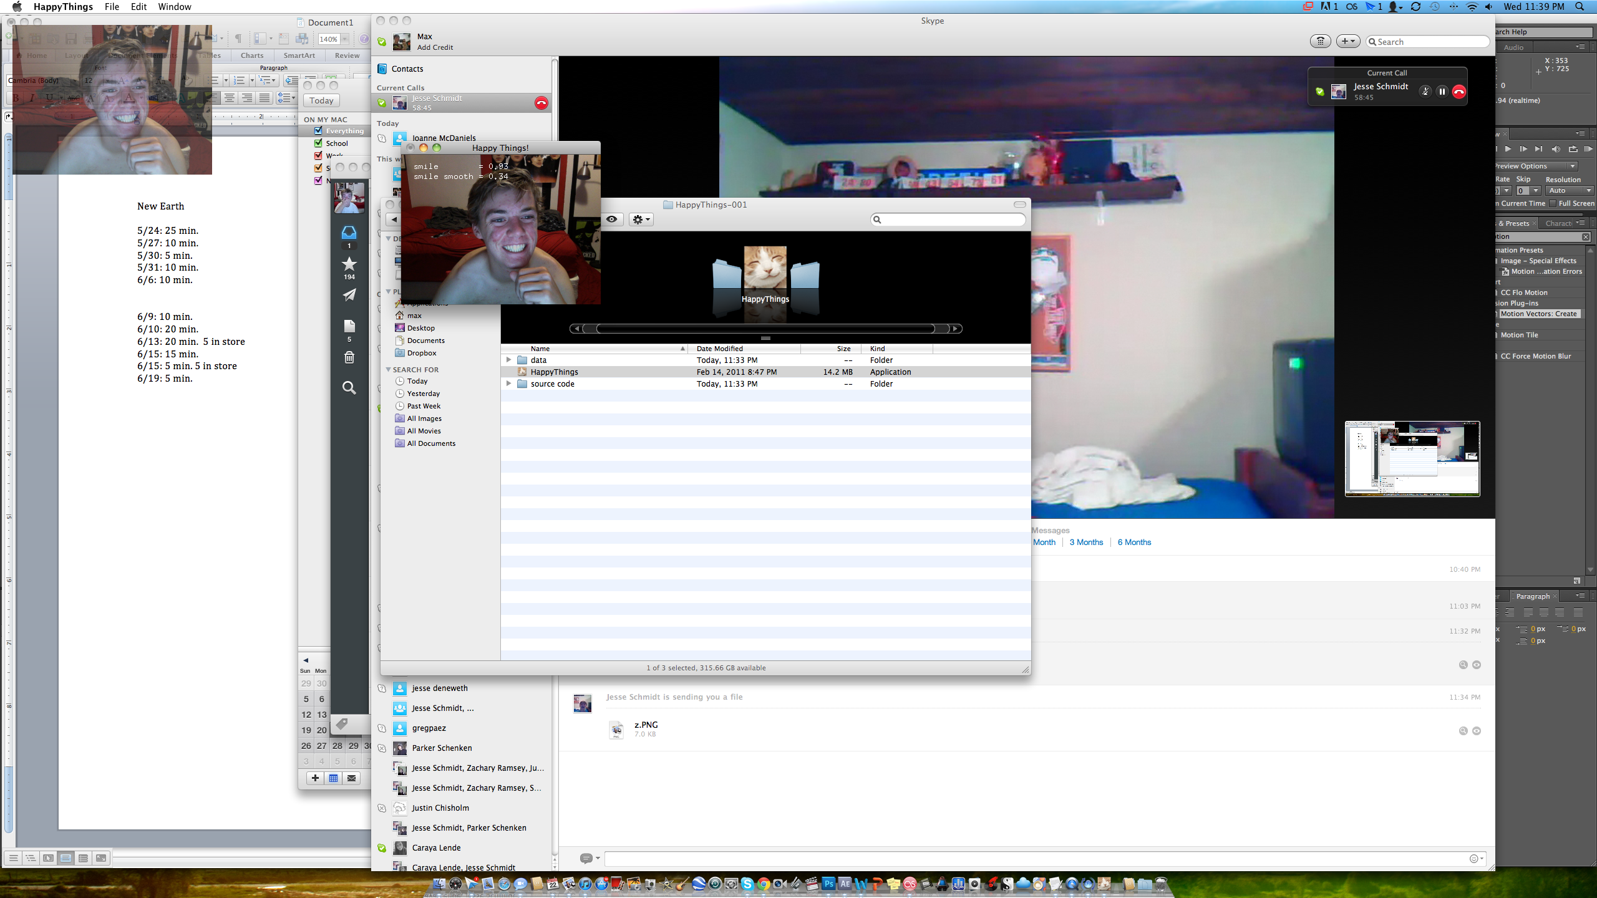Toggle the Work calendar checkbox

[318, 156]
